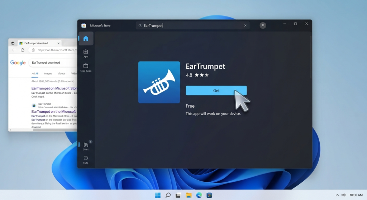Open a new tab in the browser

(x=65, y=43)
